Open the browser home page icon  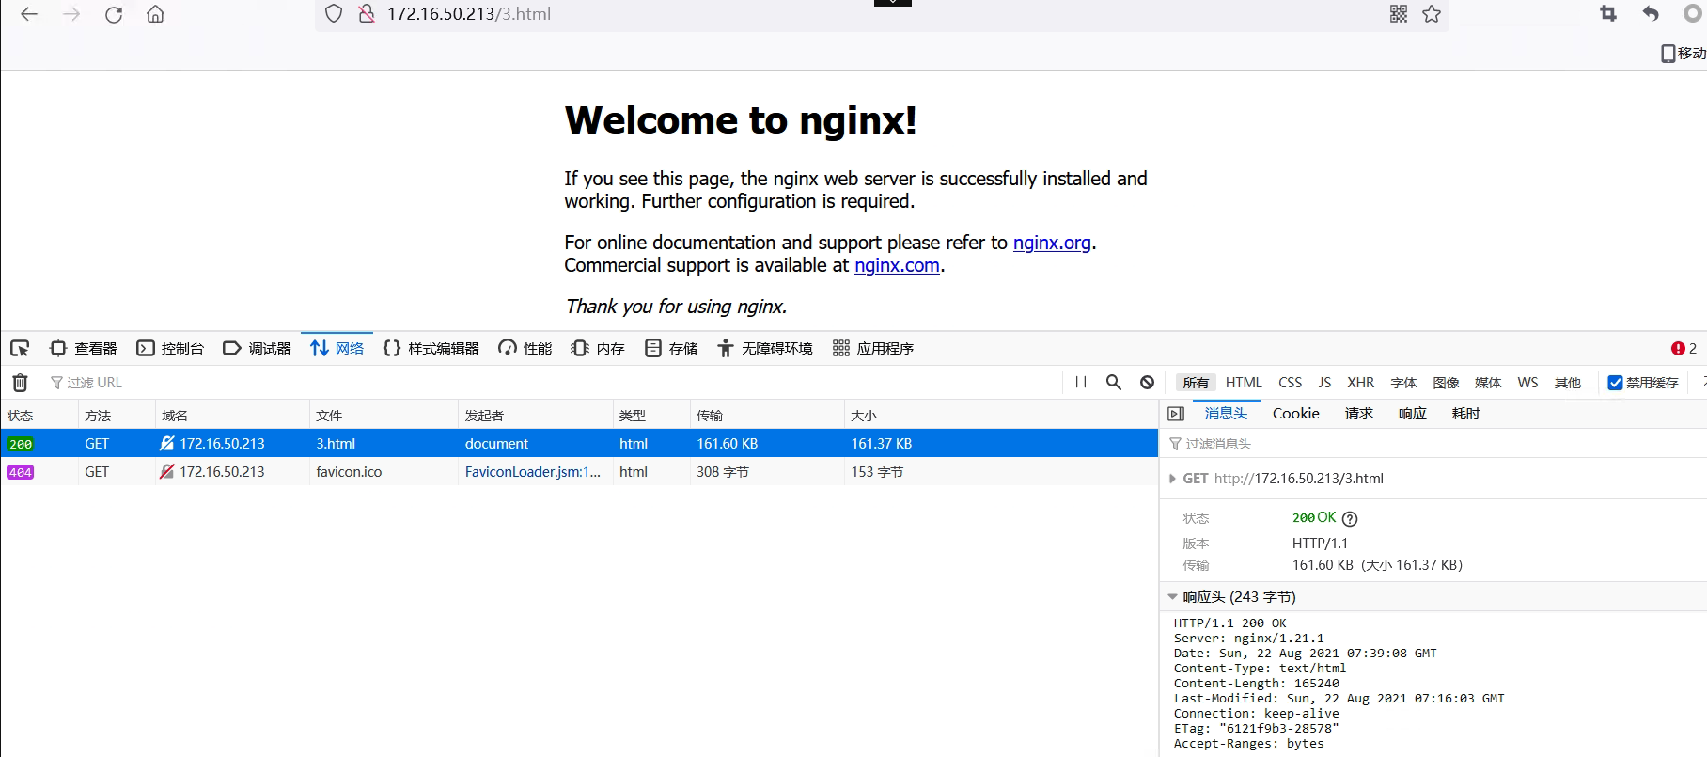pos(156,14)
